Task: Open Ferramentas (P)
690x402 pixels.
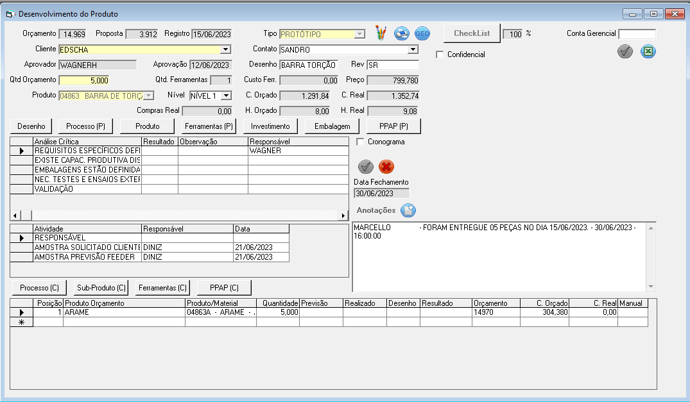Action: [x=209, y=126]
